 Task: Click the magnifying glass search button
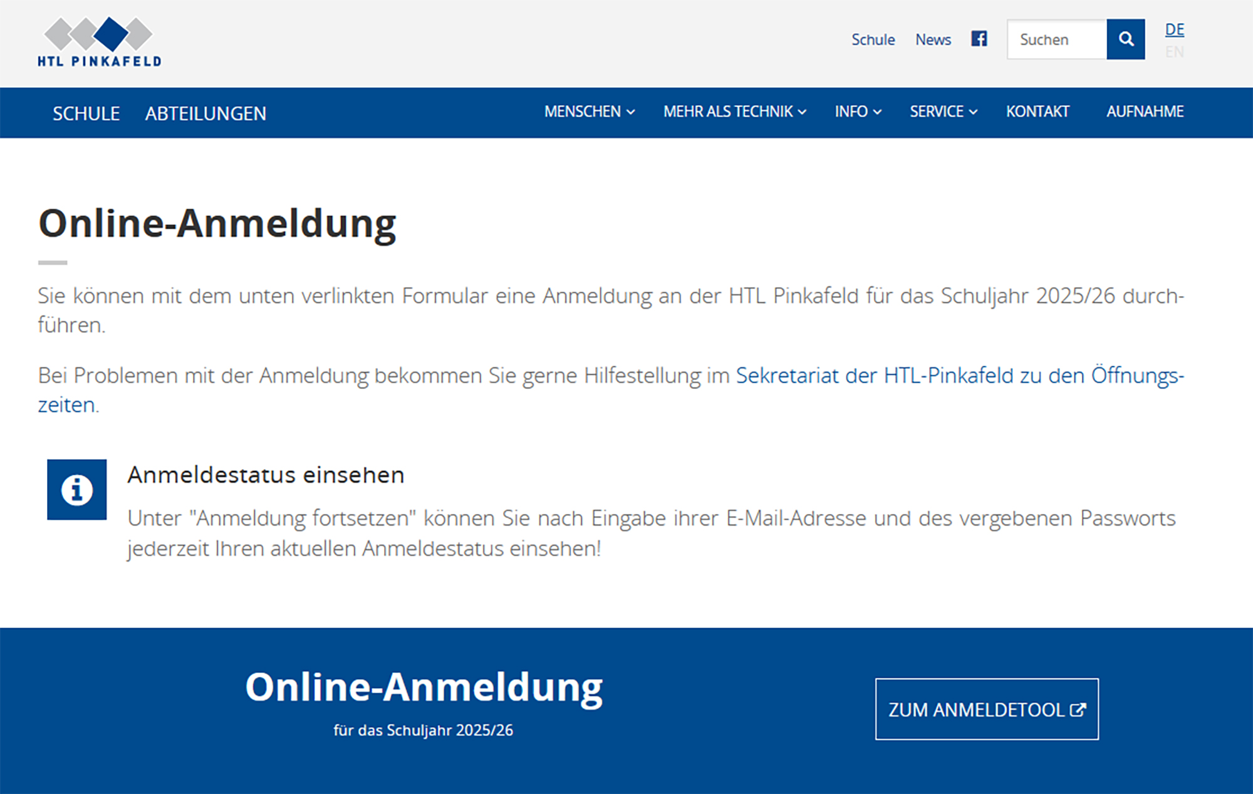(1125, 39)
